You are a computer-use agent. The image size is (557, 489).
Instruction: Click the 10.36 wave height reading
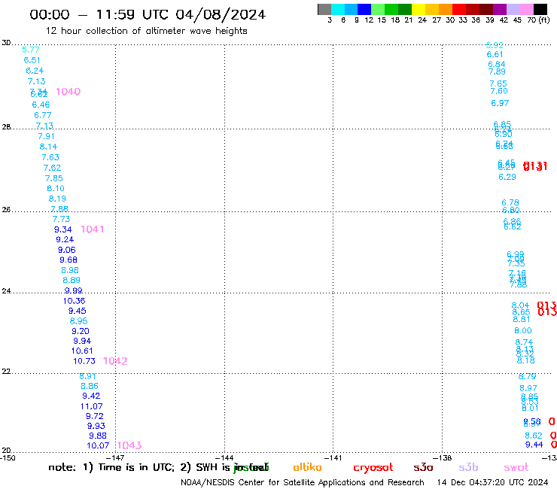tap(74, 301)
